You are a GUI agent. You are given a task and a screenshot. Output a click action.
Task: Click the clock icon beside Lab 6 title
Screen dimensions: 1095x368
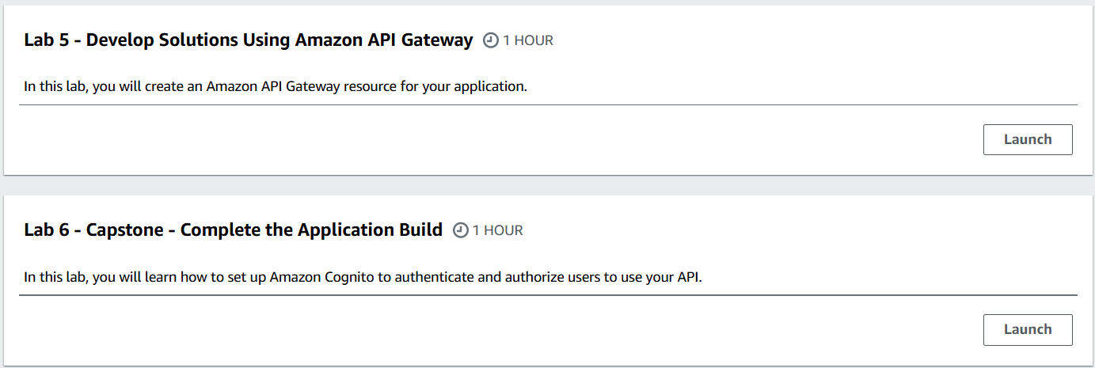coord(461,230)
